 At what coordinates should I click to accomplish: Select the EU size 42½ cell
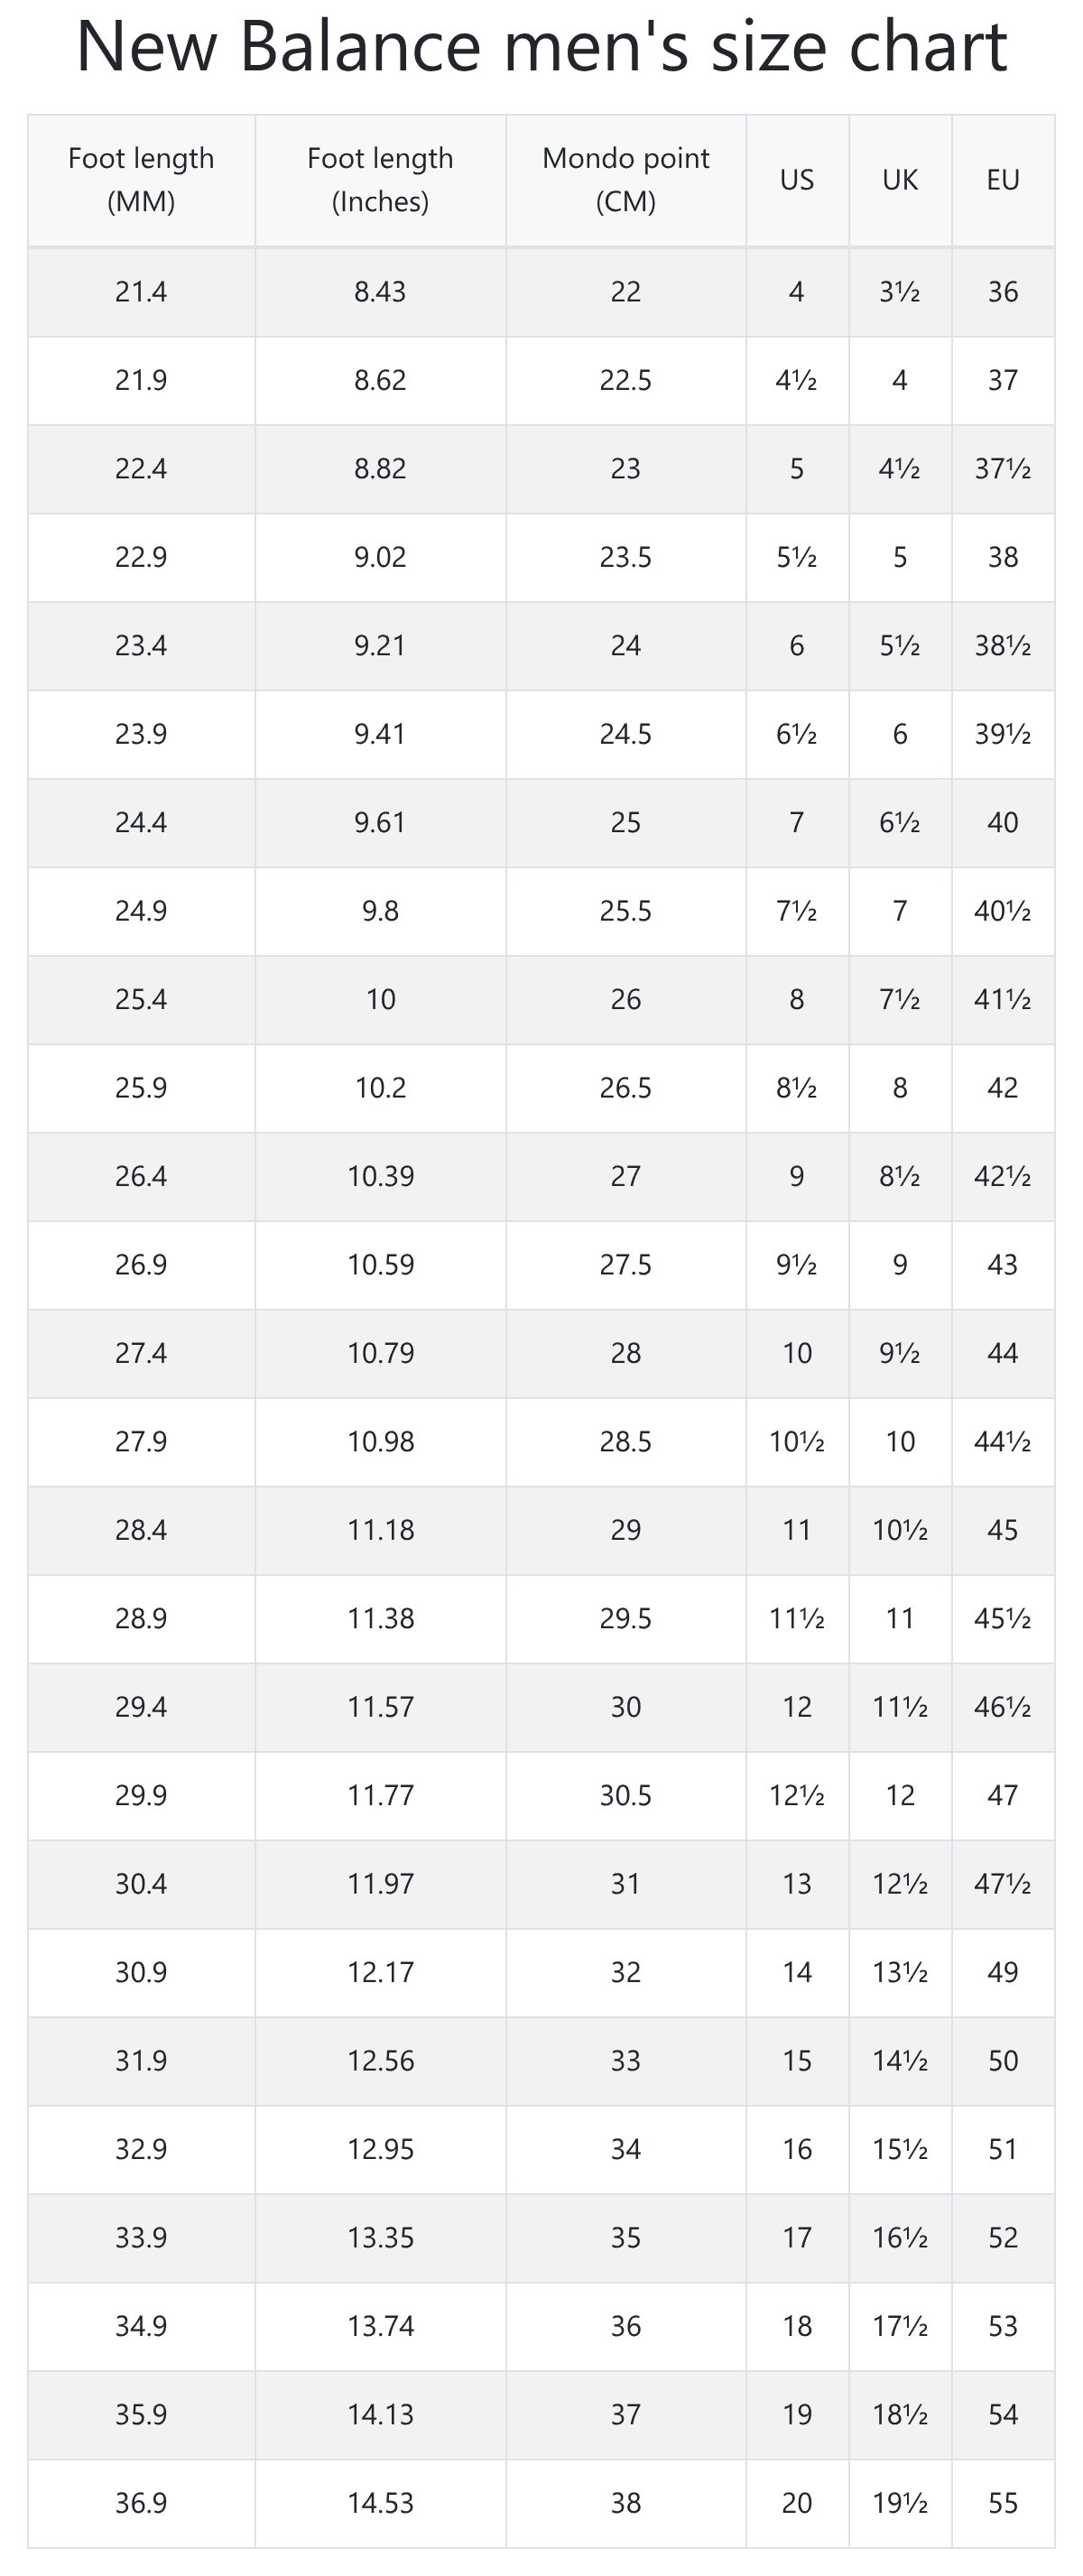[1003, 1176]
